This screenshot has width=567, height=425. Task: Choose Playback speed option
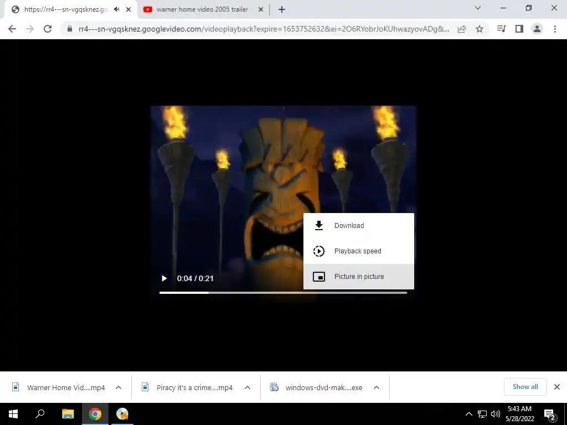point(359,251)
